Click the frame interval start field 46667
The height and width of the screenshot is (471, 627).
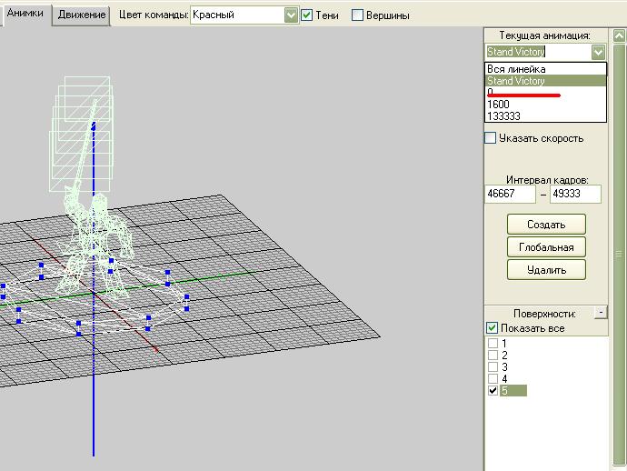click(510, 195)
